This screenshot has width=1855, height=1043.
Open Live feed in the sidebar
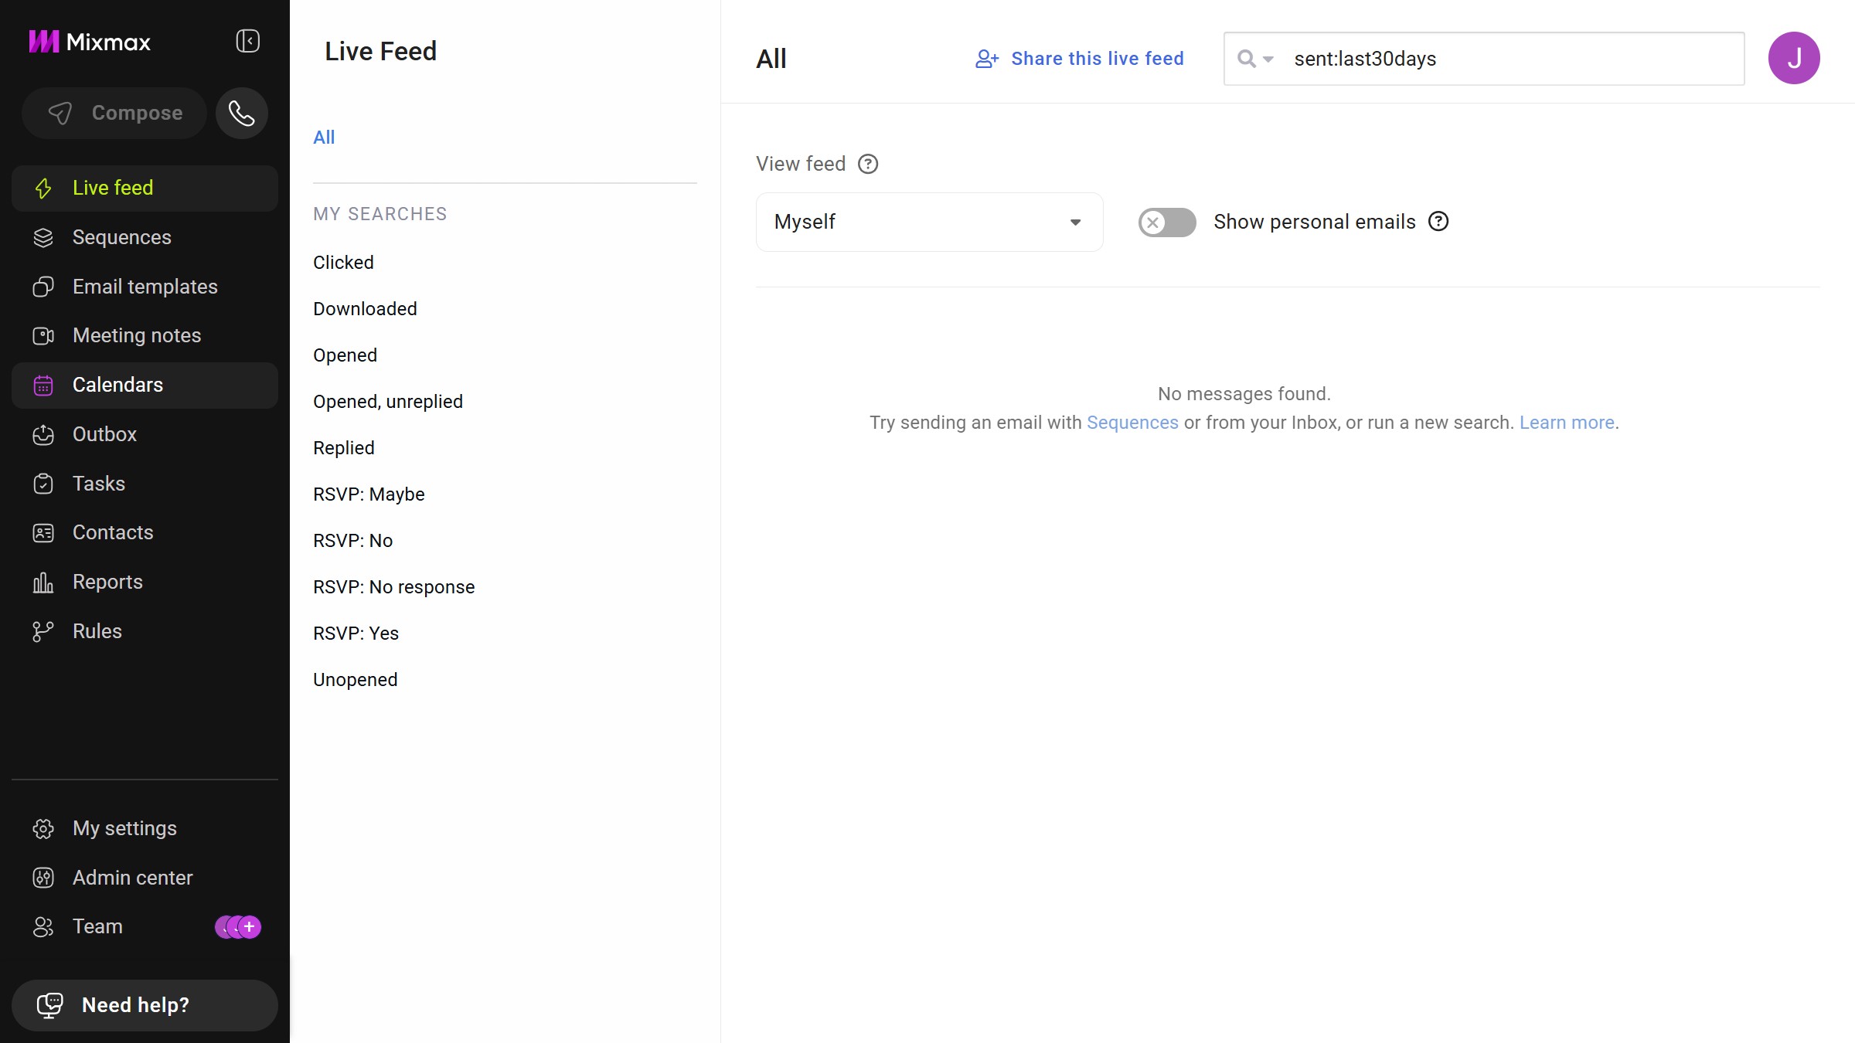tap(145, 188)
